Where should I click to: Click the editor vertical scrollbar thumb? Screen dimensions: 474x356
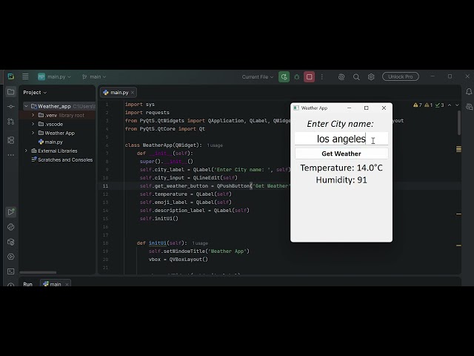point(459,122)
